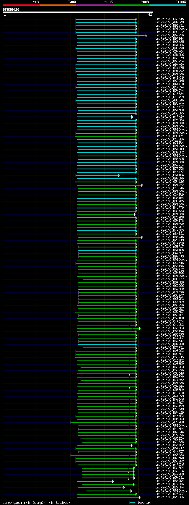The width and height of the screenshot is (189, 505).
Task: Click the purple ~60% identity color segment
Action: [94, 5]
